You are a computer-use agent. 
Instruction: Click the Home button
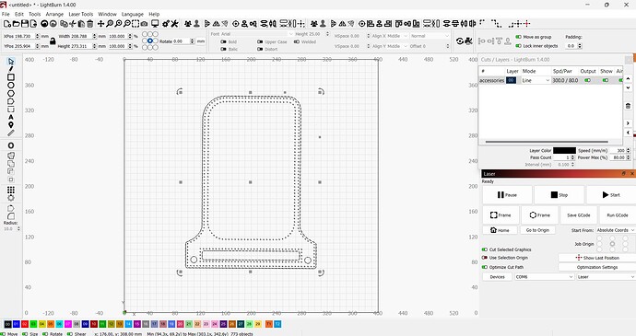point(500,230)
